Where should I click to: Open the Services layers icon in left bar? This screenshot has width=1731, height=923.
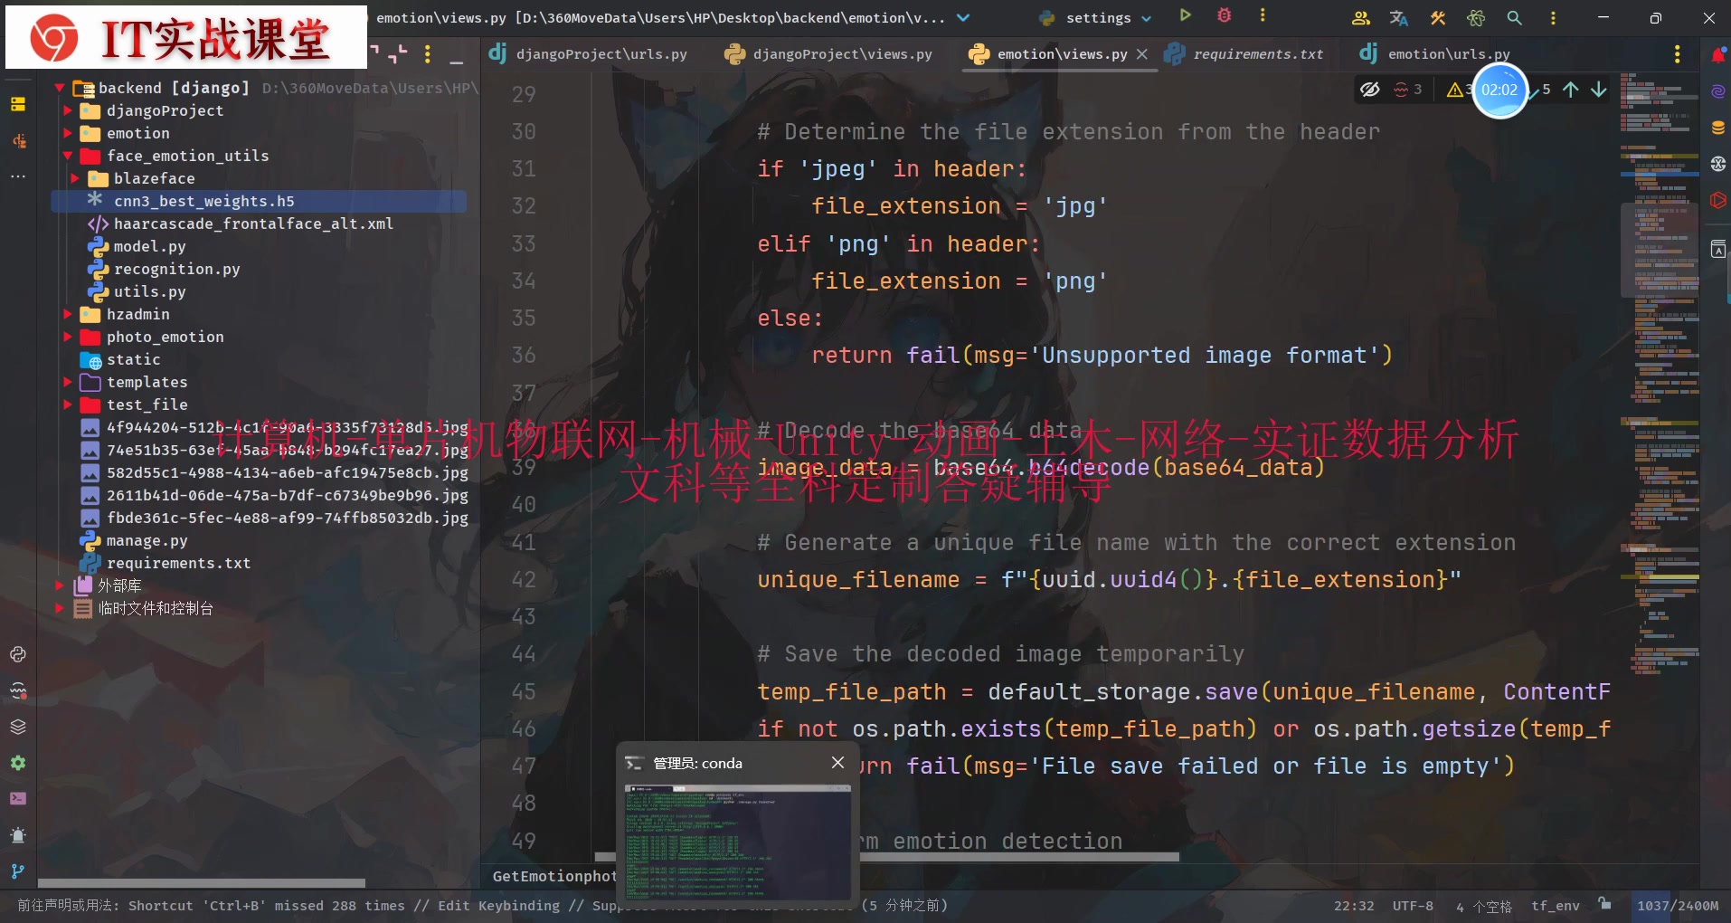(18, 727)
